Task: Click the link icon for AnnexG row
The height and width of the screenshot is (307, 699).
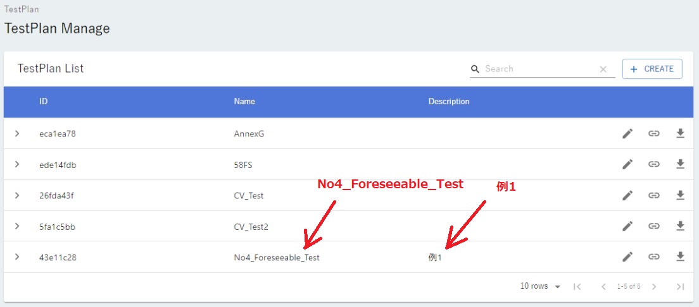Action: pyautogui.click(x=654, y=133)
